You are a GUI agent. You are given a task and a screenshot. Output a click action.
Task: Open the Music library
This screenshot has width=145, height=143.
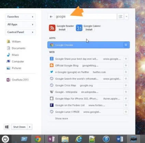pos(13,55)
